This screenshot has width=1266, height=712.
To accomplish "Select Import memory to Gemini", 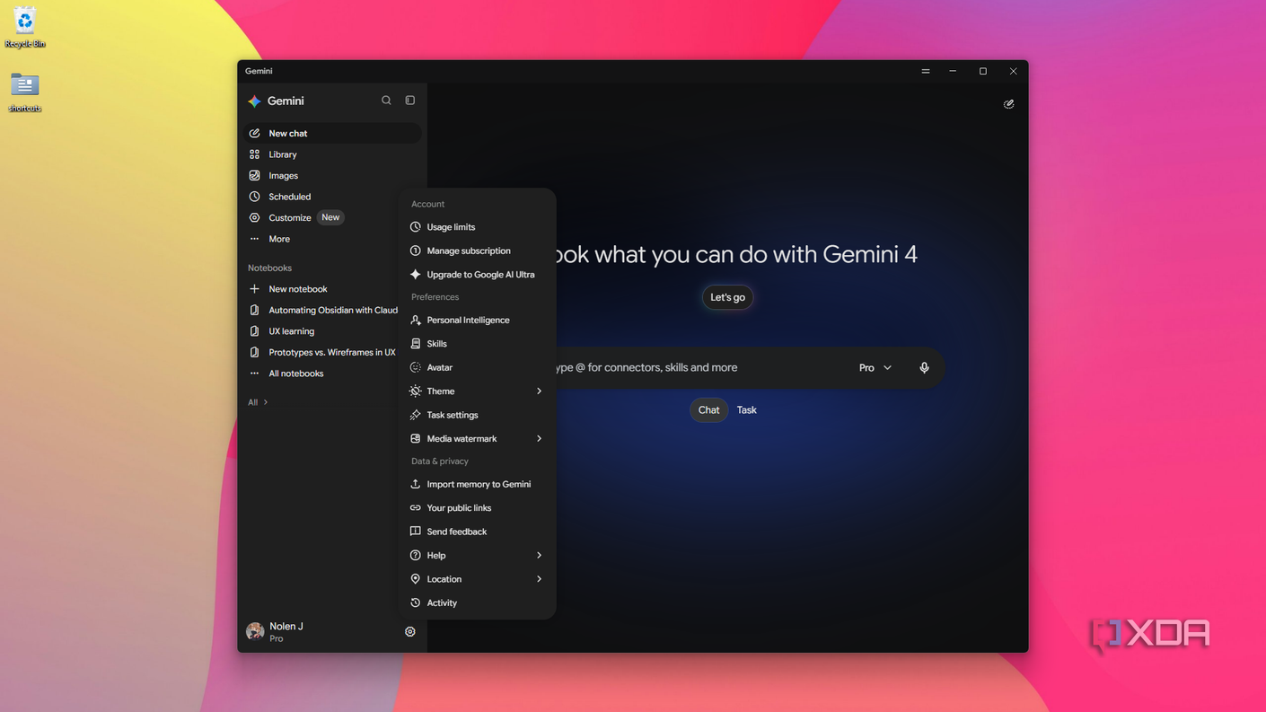I will [x=478, y=485].
